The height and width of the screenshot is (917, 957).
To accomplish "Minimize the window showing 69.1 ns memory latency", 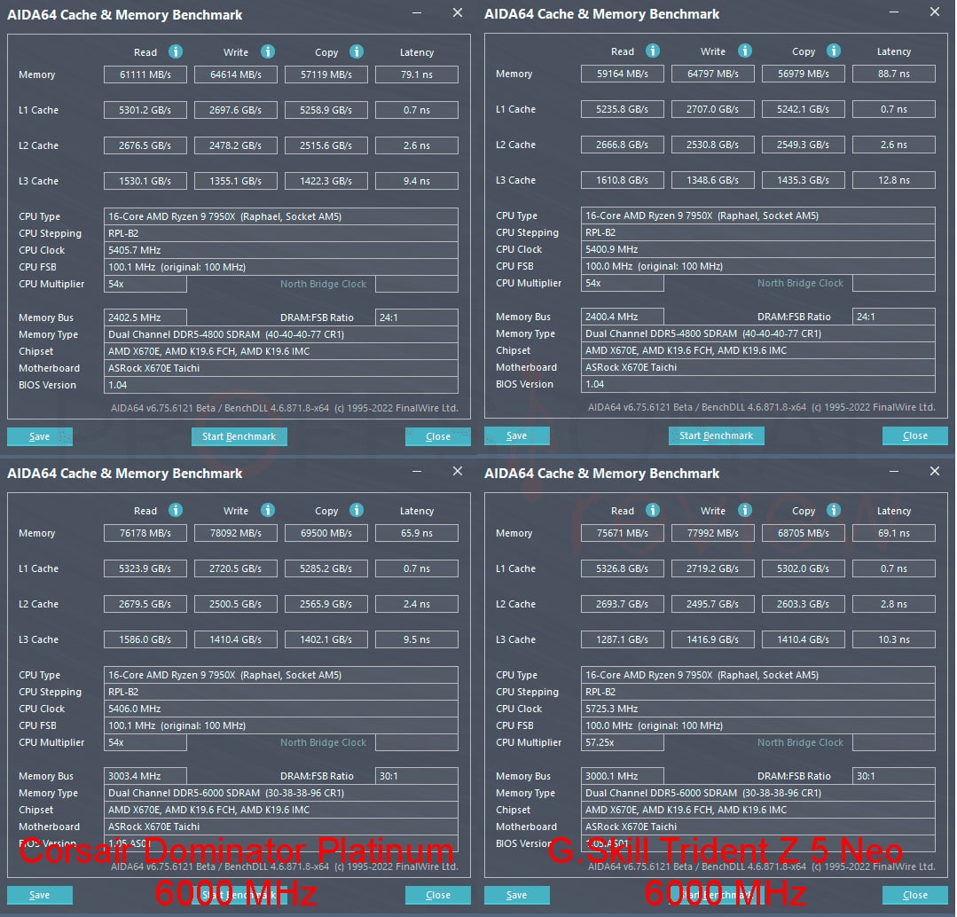I will tap(894, 472).
